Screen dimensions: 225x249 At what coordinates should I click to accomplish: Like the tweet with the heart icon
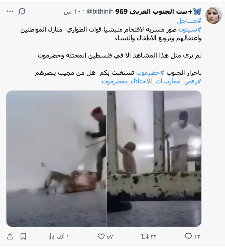pos(105,237)
